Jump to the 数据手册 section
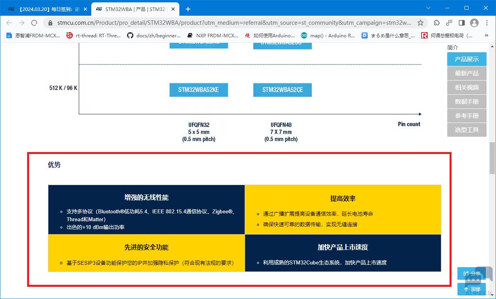This screenshot has width=496, height=299. coord(467,102)
